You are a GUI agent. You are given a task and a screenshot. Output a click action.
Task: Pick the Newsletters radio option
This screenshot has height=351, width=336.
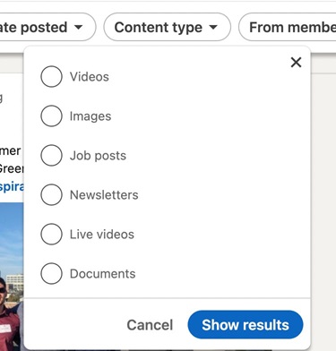click(x=51, y=194)
